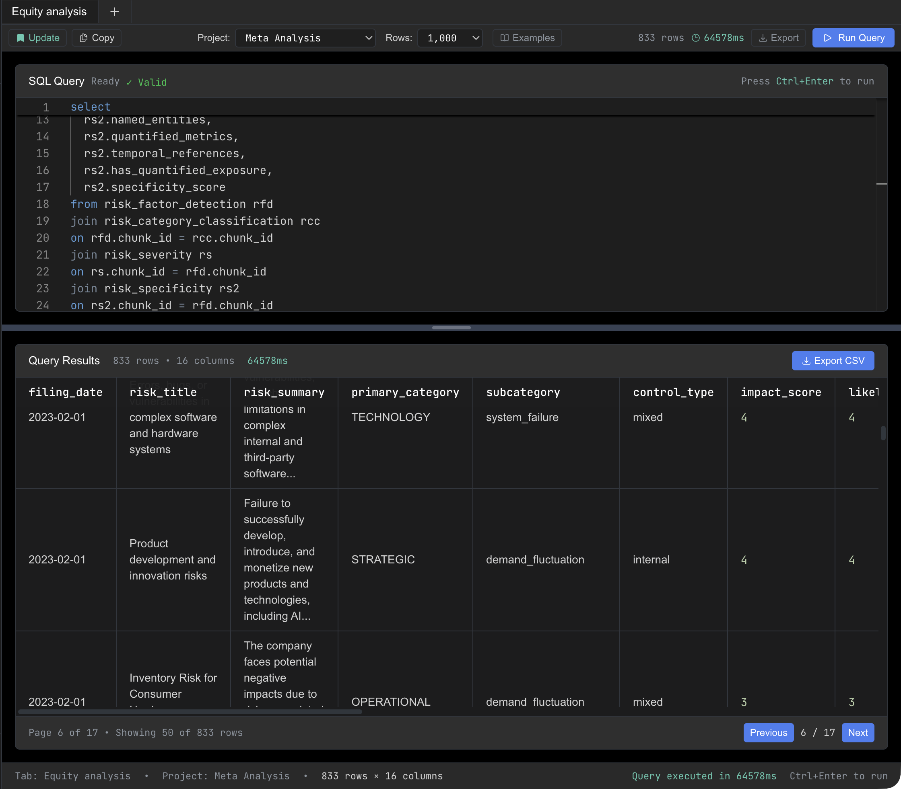Click the results horizontal scrollbar
This screenshot has height=789, width=901.
tap(190, 711)
